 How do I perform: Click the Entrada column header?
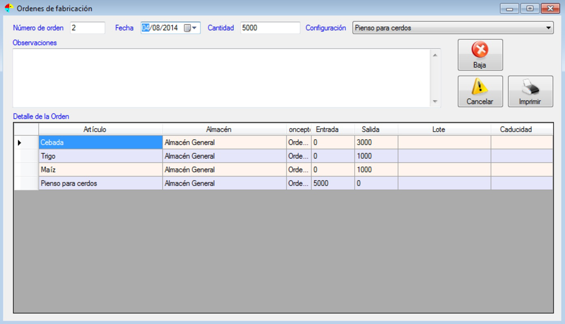(x=333, y=130)
